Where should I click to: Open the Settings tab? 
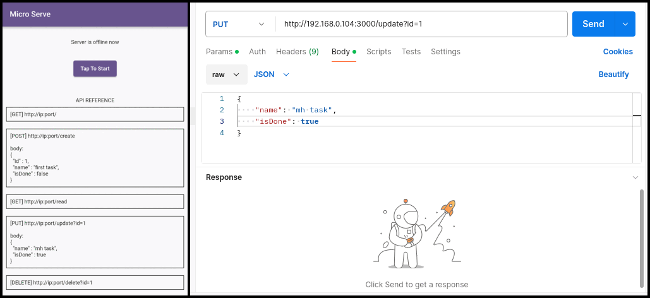(x=445, y=52)
